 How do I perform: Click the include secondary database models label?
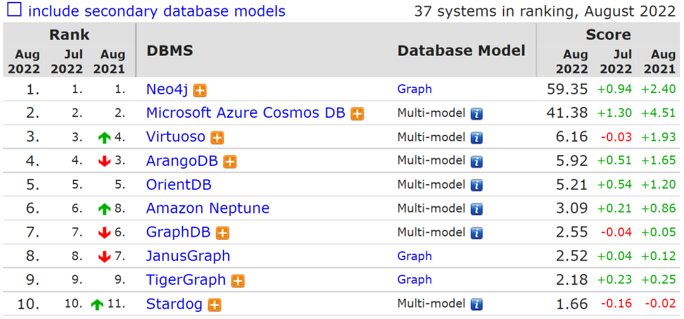(x=156, y=11)
